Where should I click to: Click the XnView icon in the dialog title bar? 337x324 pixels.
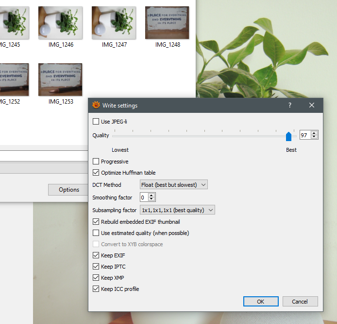(96, 105)
